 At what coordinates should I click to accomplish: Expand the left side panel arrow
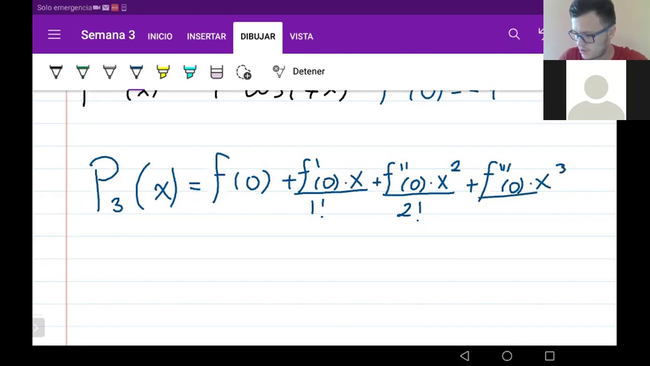coord(38,328)
